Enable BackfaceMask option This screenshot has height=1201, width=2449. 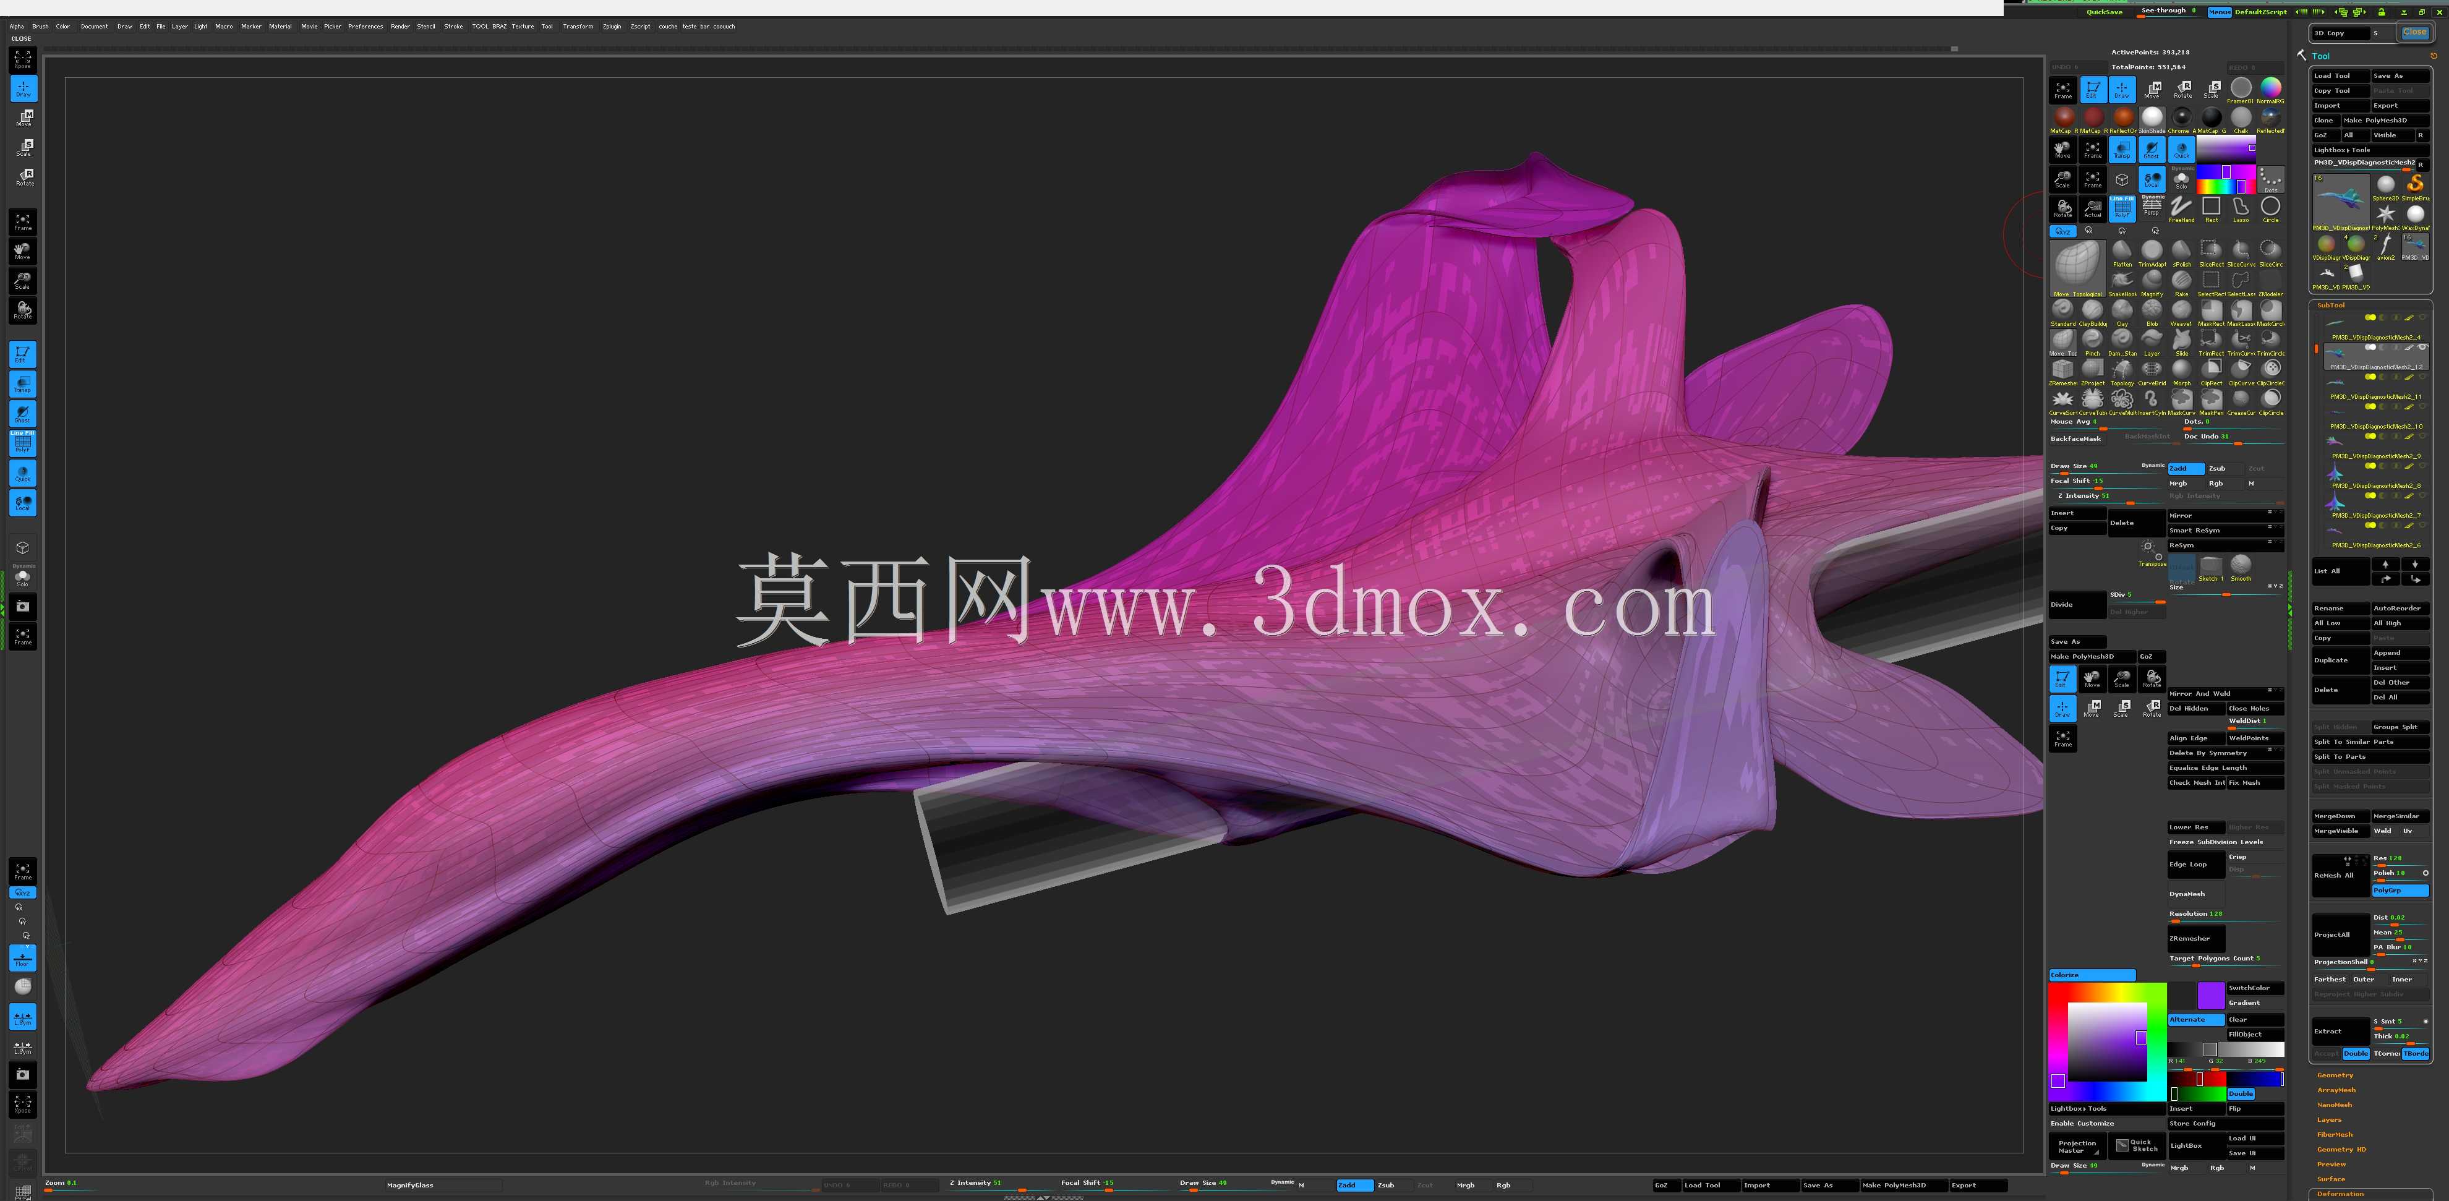coord(2077,438)
